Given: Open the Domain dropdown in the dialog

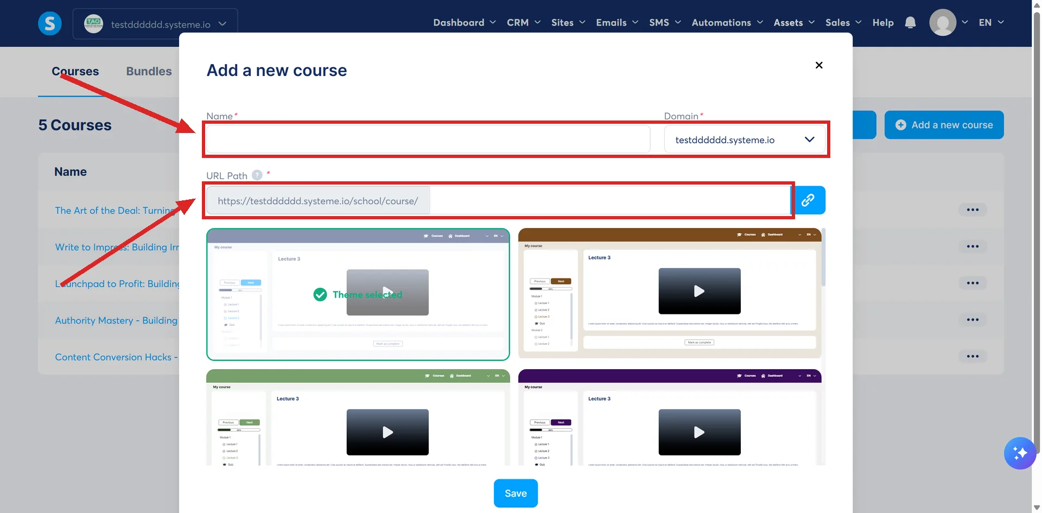Looking at the screenshot, I should click(x=745, y=140).
